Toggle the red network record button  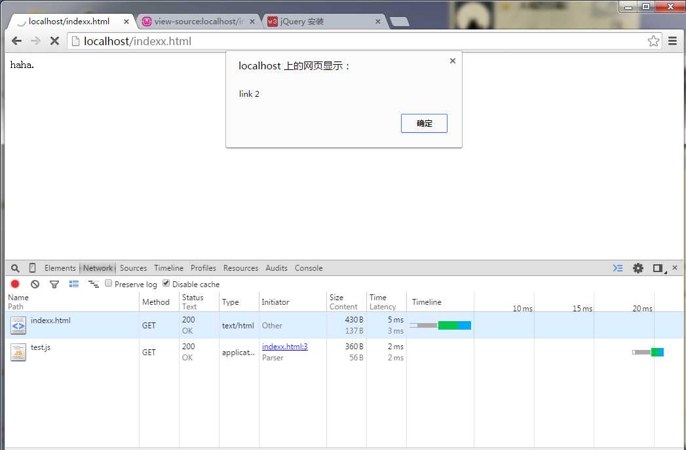coord(15,284)
